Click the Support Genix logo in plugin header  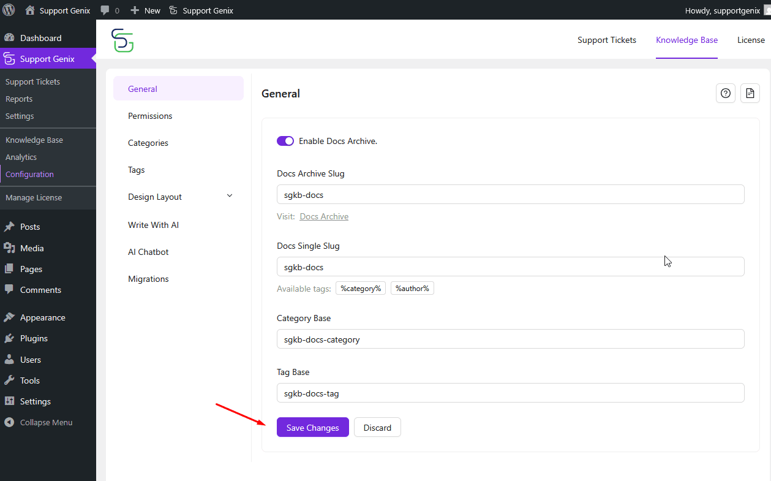pyautogui.click(x=122, y=40)
